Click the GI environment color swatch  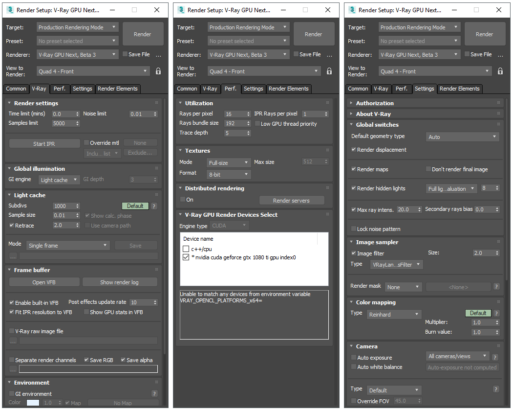pos(33,403)
